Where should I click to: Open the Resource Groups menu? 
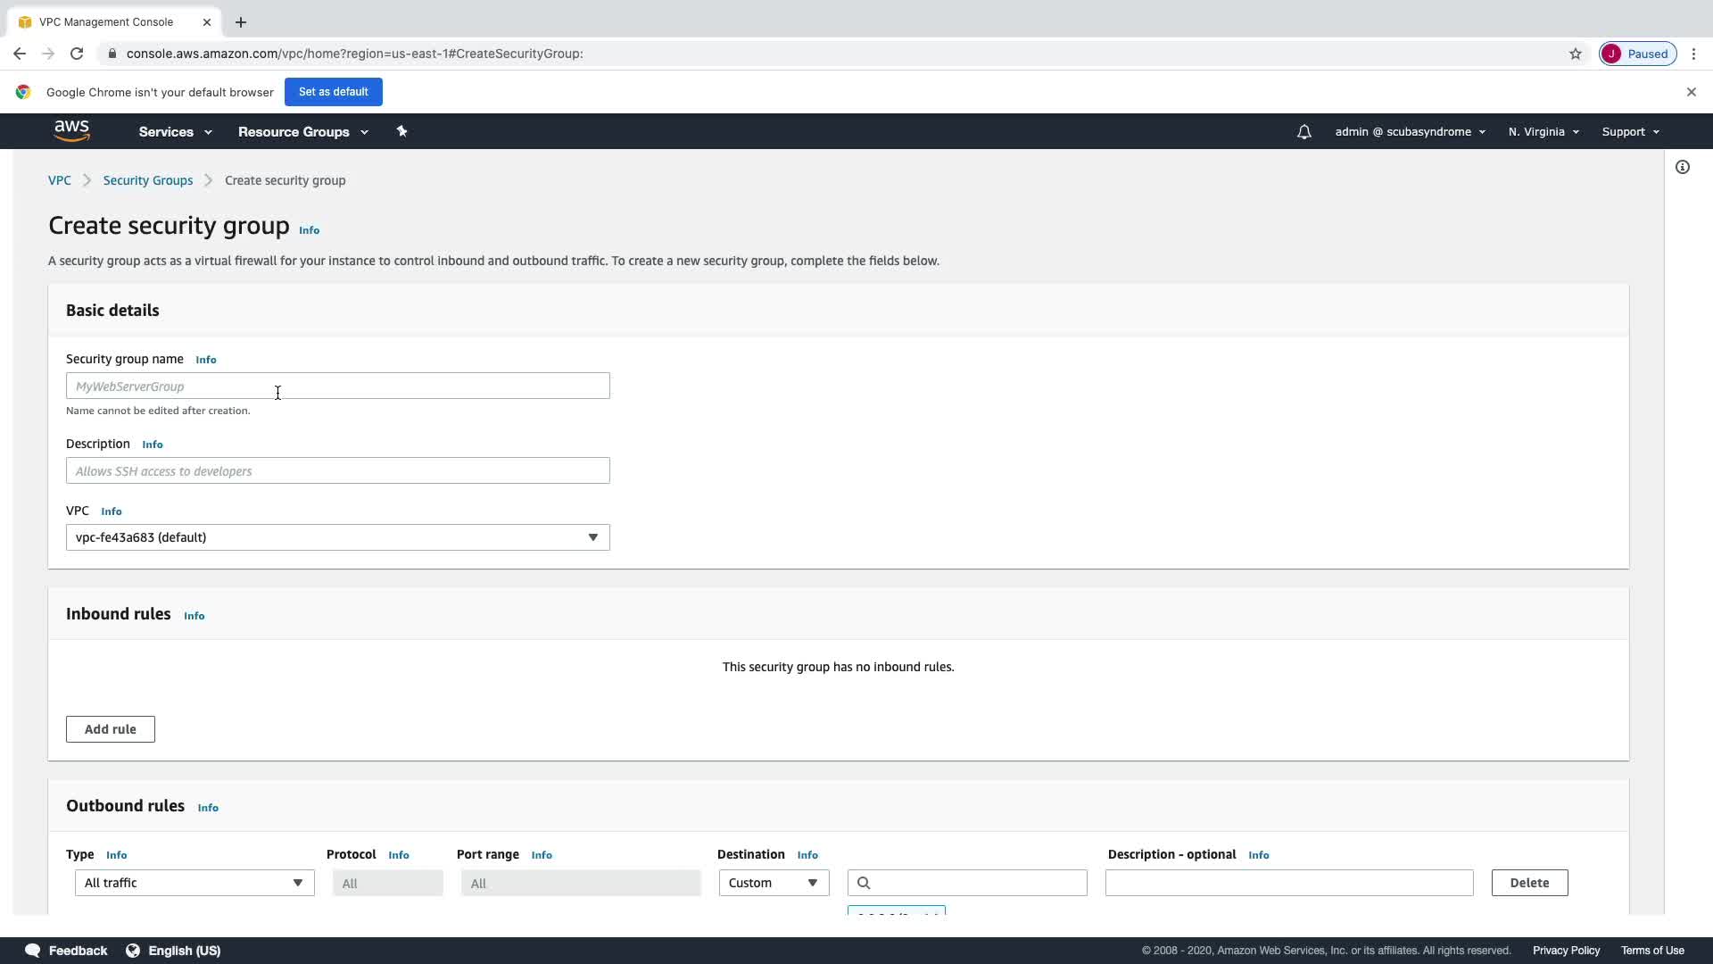[x=302, y=132]
